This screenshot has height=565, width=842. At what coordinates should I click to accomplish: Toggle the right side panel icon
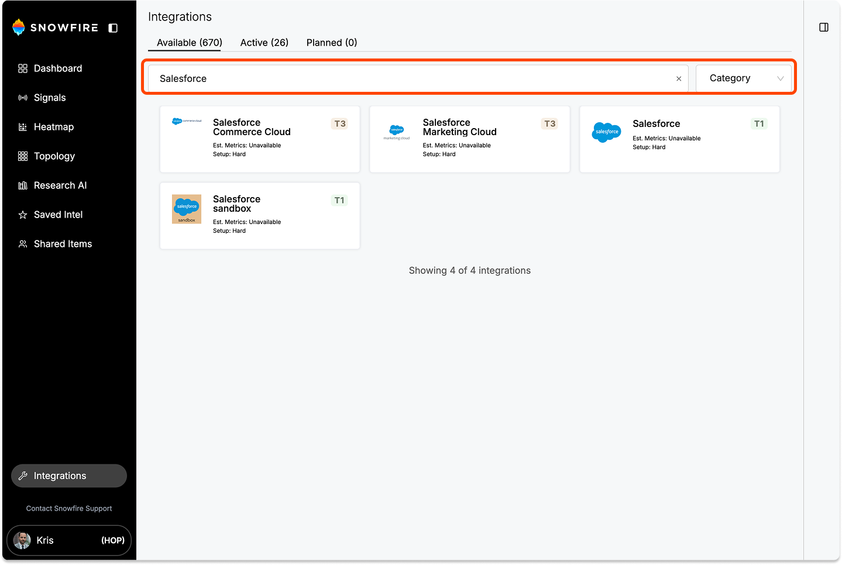click(824, 27)
